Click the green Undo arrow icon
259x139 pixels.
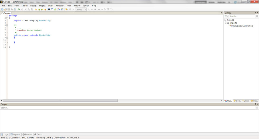click(19, 9)
